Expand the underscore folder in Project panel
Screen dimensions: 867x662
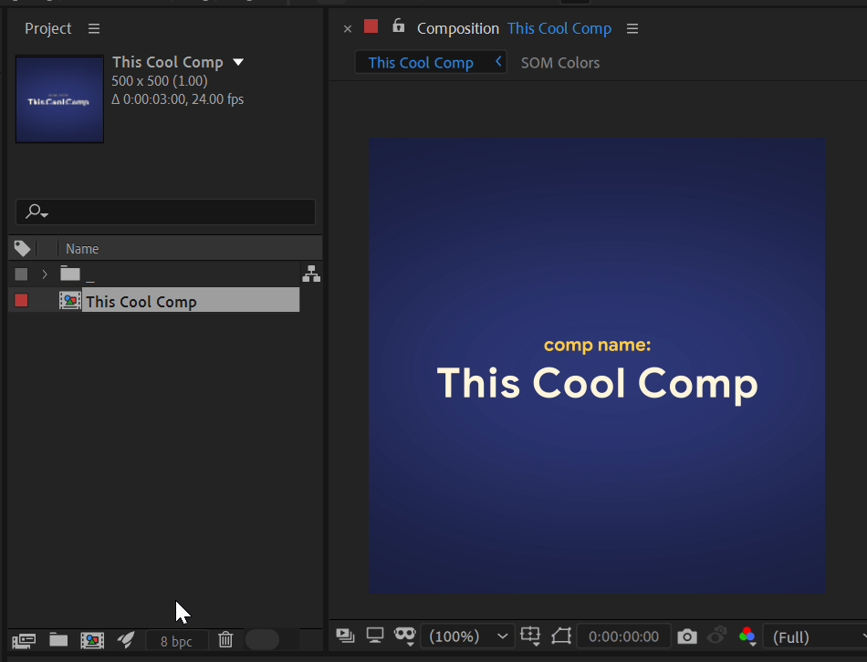[x=45, y=274]
